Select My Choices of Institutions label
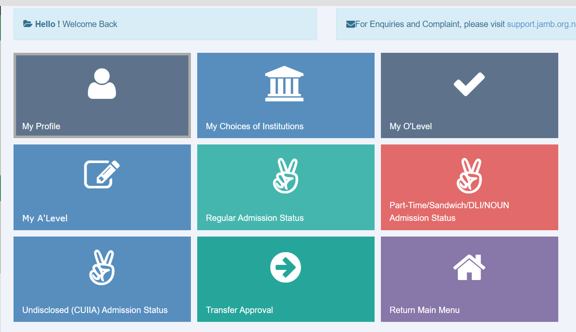576x332 pixels. click(x=255, y=126)
